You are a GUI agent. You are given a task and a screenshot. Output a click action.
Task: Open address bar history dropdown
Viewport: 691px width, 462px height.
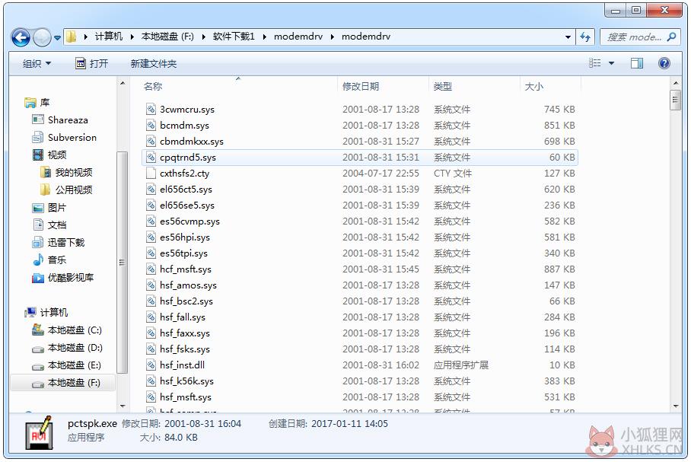(568, 37)
